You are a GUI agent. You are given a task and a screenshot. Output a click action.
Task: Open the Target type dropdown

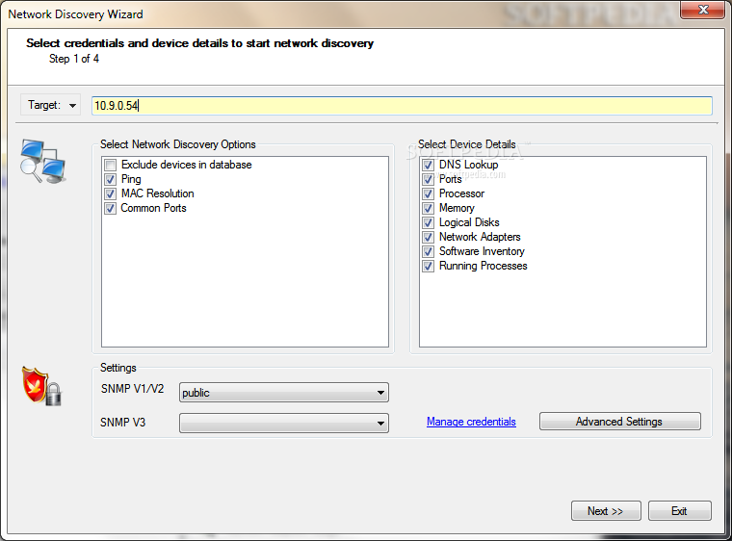(x=51, y=105)
